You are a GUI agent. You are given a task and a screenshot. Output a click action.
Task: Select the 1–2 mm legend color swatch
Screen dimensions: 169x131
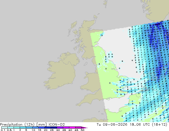coord(17,128)
